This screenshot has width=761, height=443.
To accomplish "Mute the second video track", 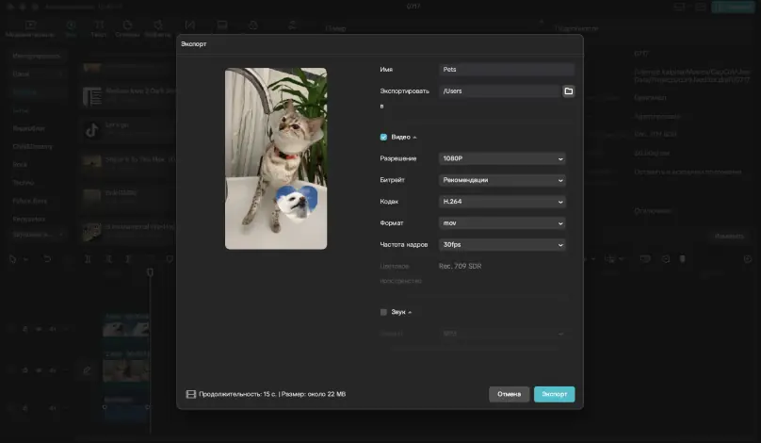I will tap(53, 370).
